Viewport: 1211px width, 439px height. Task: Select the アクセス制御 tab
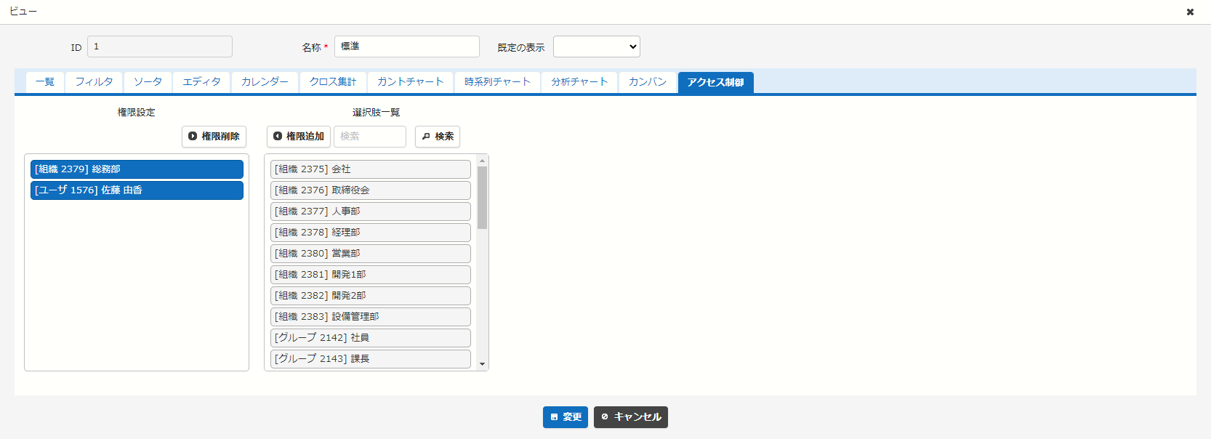(x=715, y=82)
